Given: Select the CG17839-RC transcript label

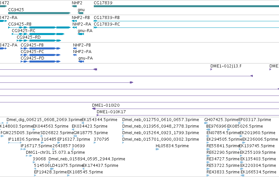Looking at the screenshot, I should (x=107, y=24).
